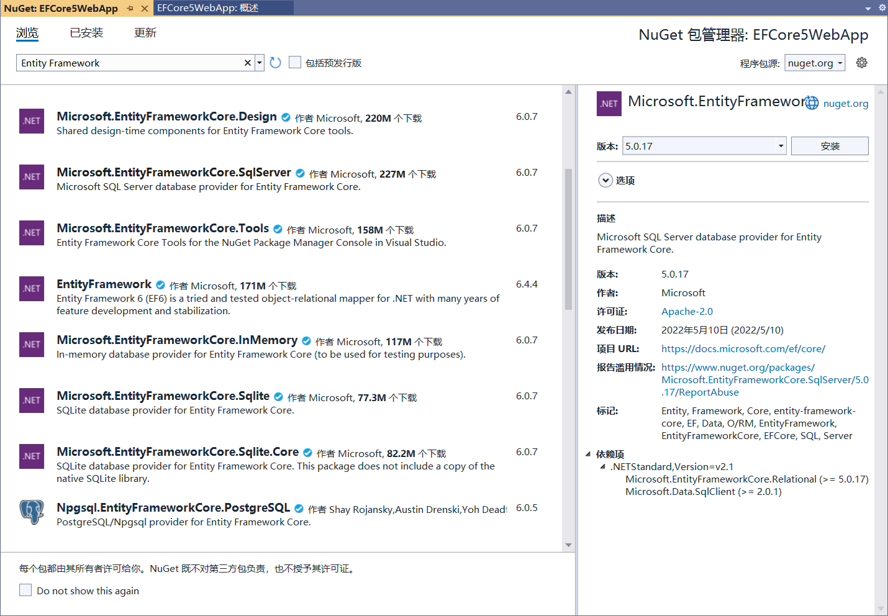Click the pin icon on NuGet tab
Image resolution: width=888 pixels, height=616 pixels.
click(130, 8)
